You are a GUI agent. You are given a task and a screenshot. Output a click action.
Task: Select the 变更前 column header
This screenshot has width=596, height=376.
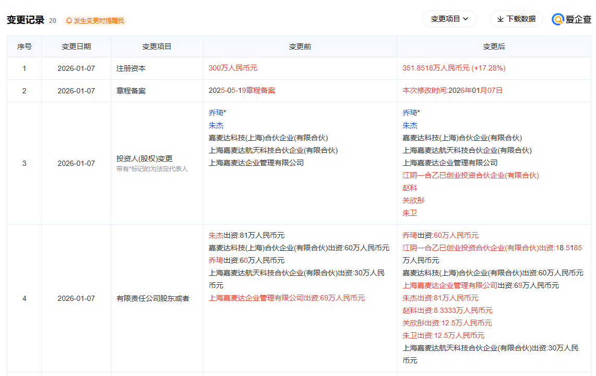click(x=300, y=46)
